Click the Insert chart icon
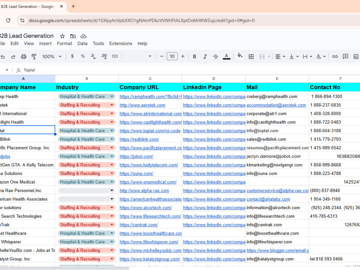 356,57
